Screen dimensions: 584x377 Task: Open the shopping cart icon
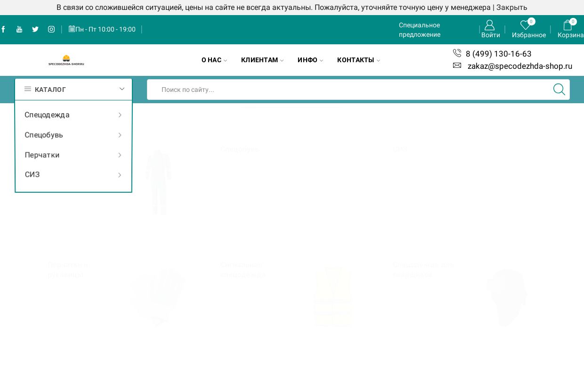pos(568,25)
